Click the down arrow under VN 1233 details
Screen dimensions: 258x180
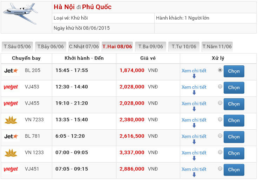[x=194, y=158]
